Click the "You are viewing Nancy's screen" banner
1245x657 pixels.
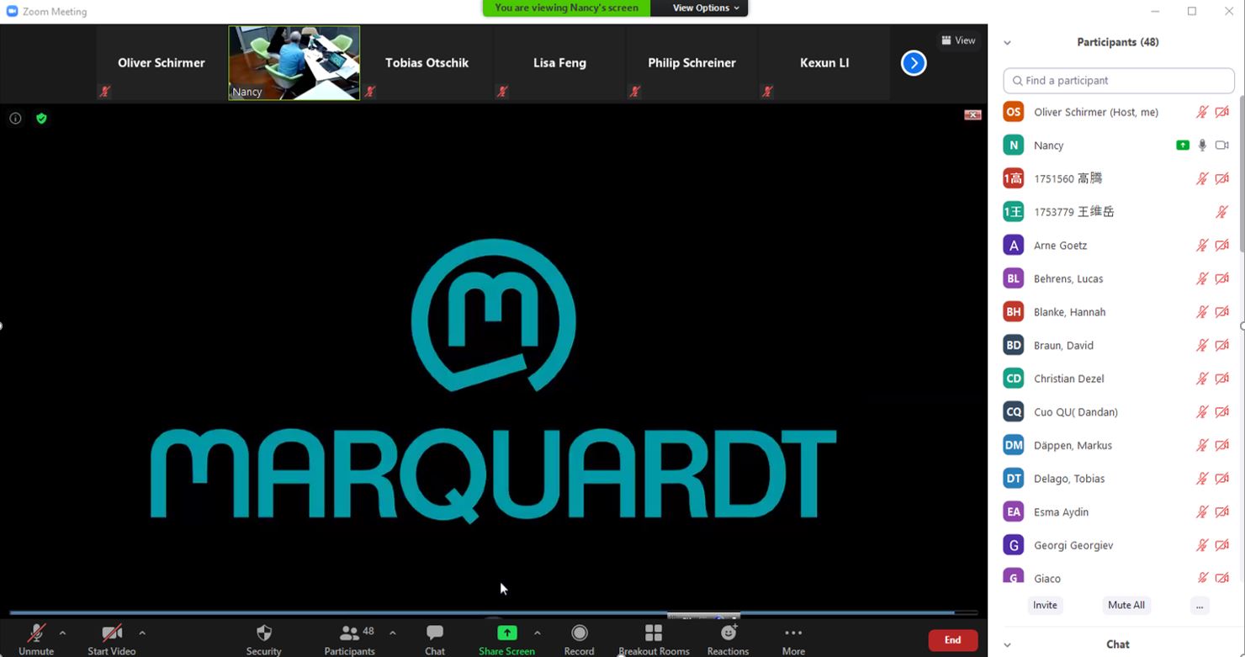pyautogui.click(x=566, y=8)
